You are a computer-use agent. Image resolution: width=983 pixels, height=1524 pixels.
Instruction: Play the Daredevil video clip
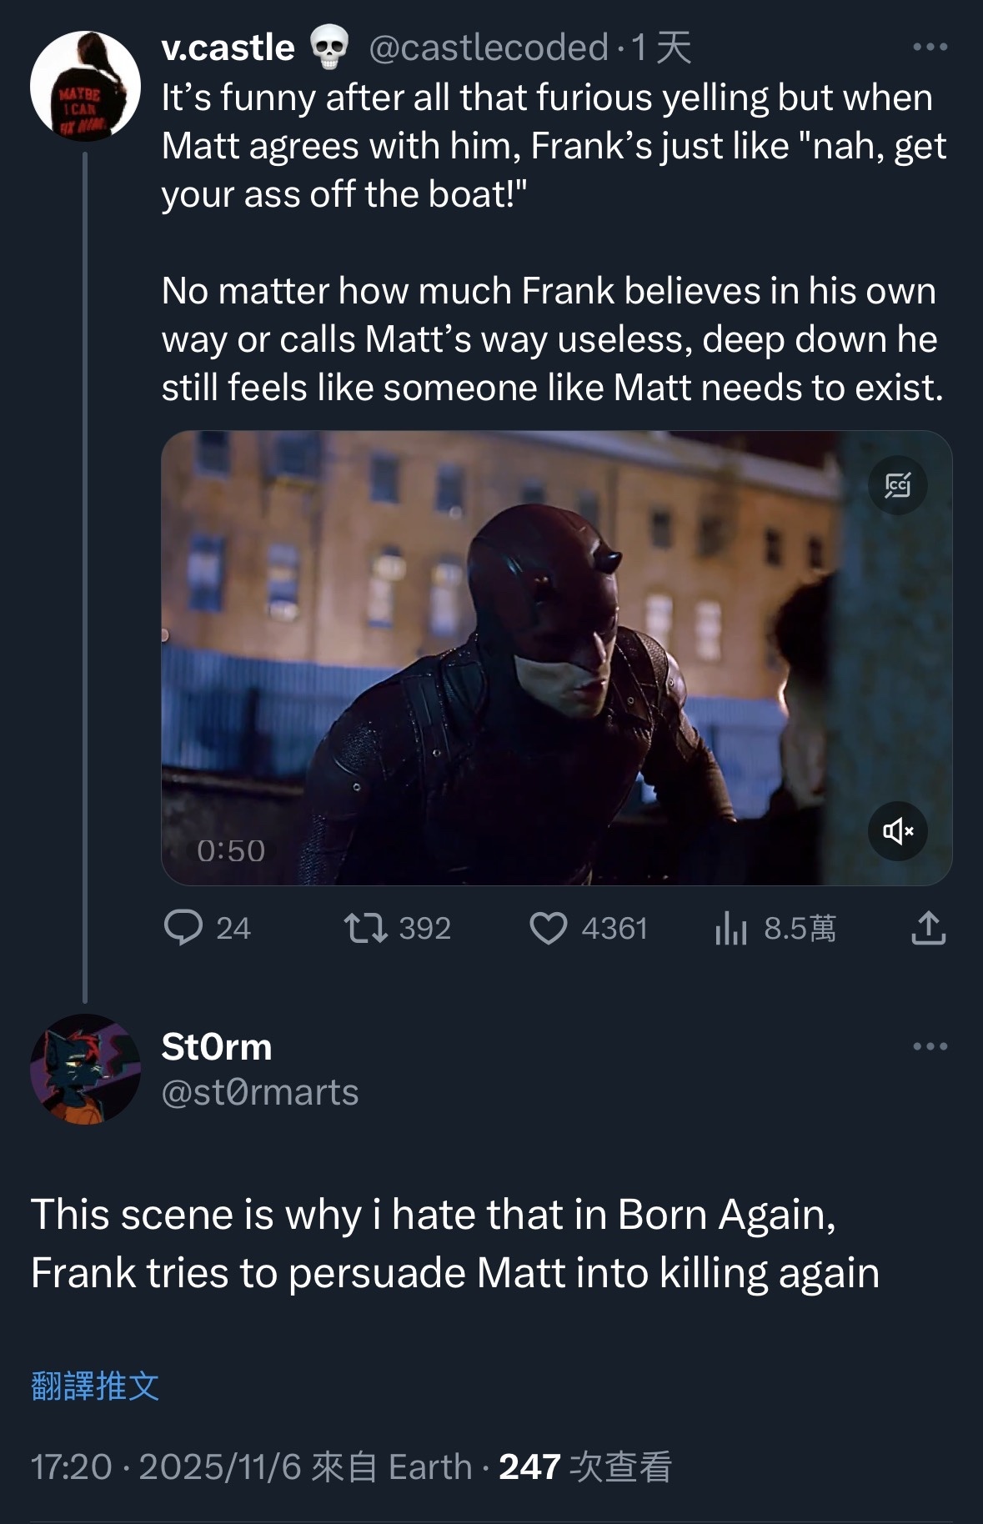point(556,658)
